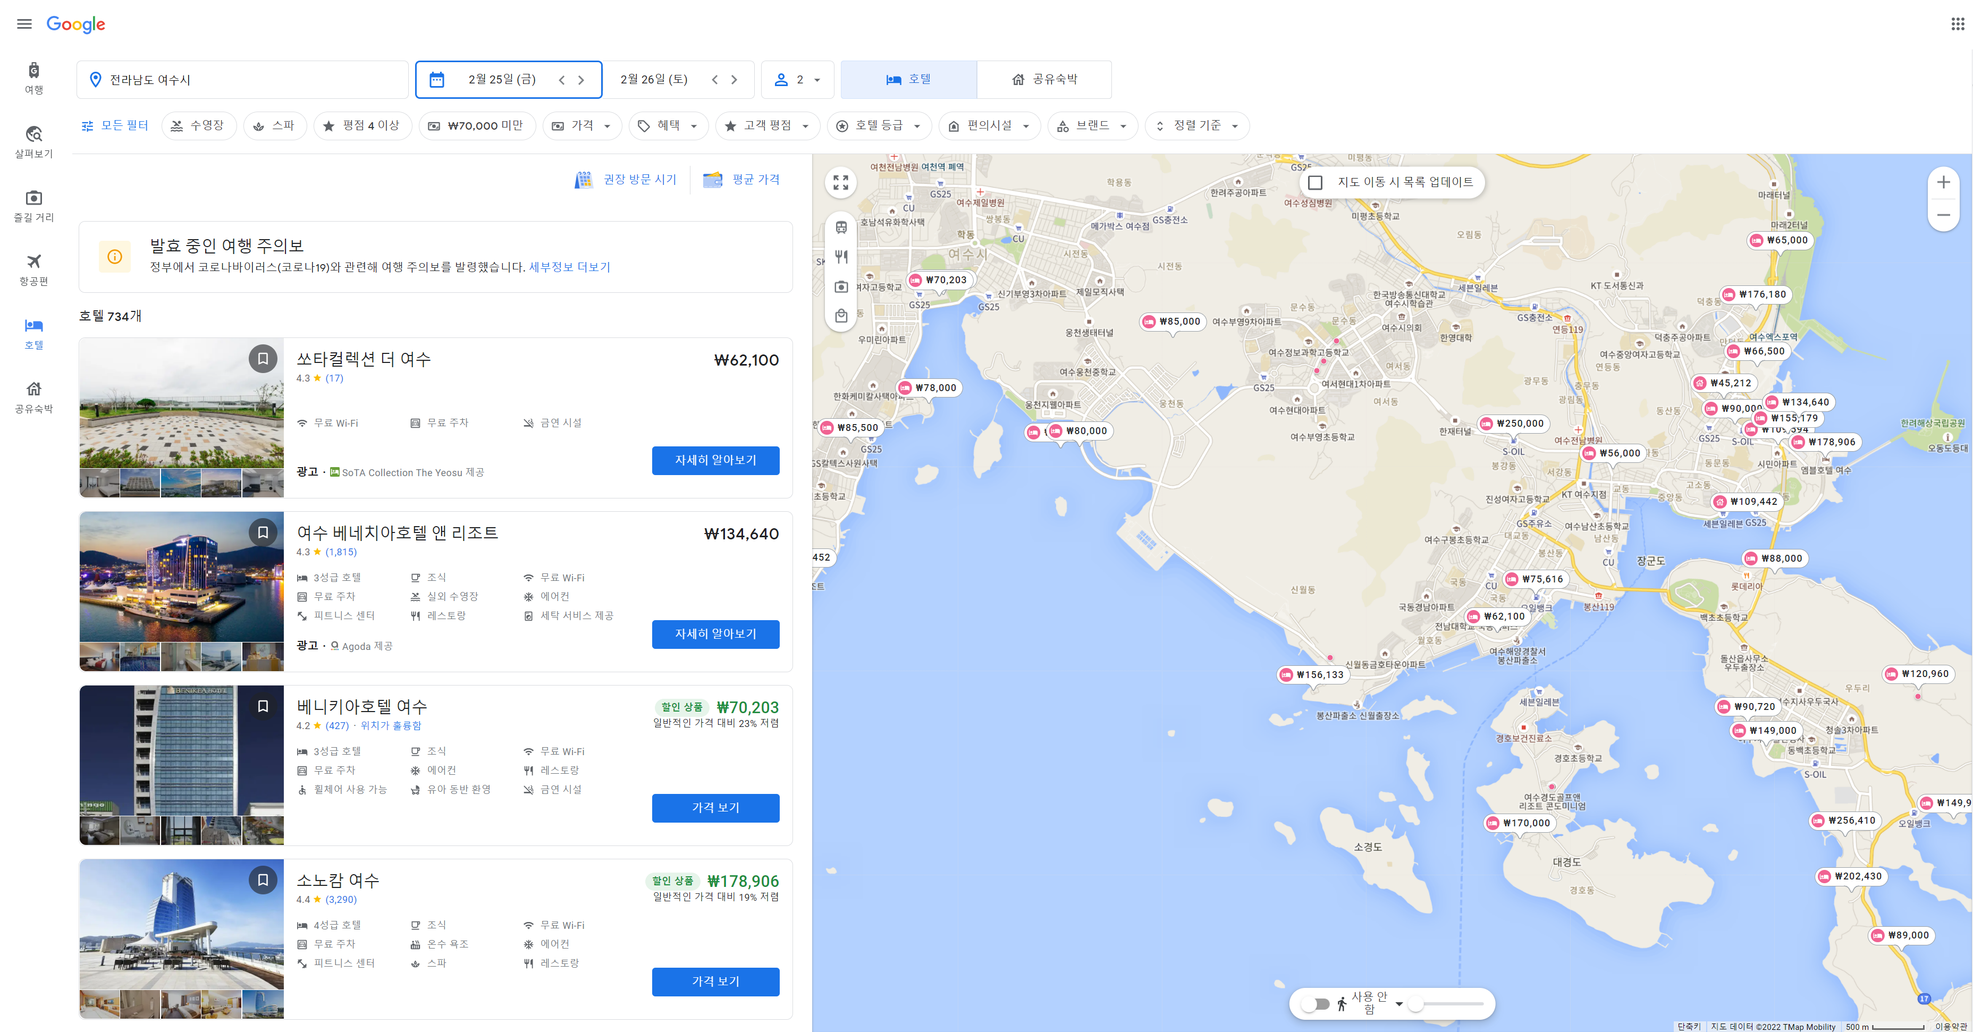
Task: Toggle ₩70,000 미만 price filter
Action: click(x=476, y=125)
